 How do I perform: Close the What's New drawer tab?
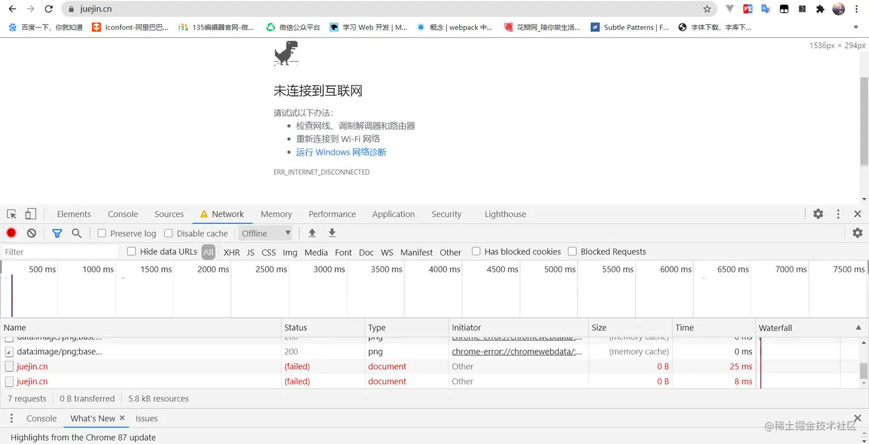pos(122,418)
